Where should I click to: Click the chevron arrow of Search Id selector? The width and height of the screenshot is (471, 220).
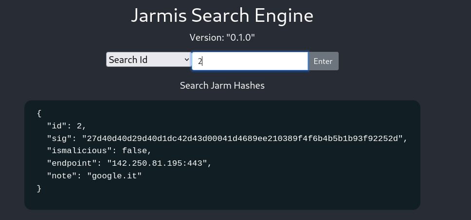tap(187, 60)
